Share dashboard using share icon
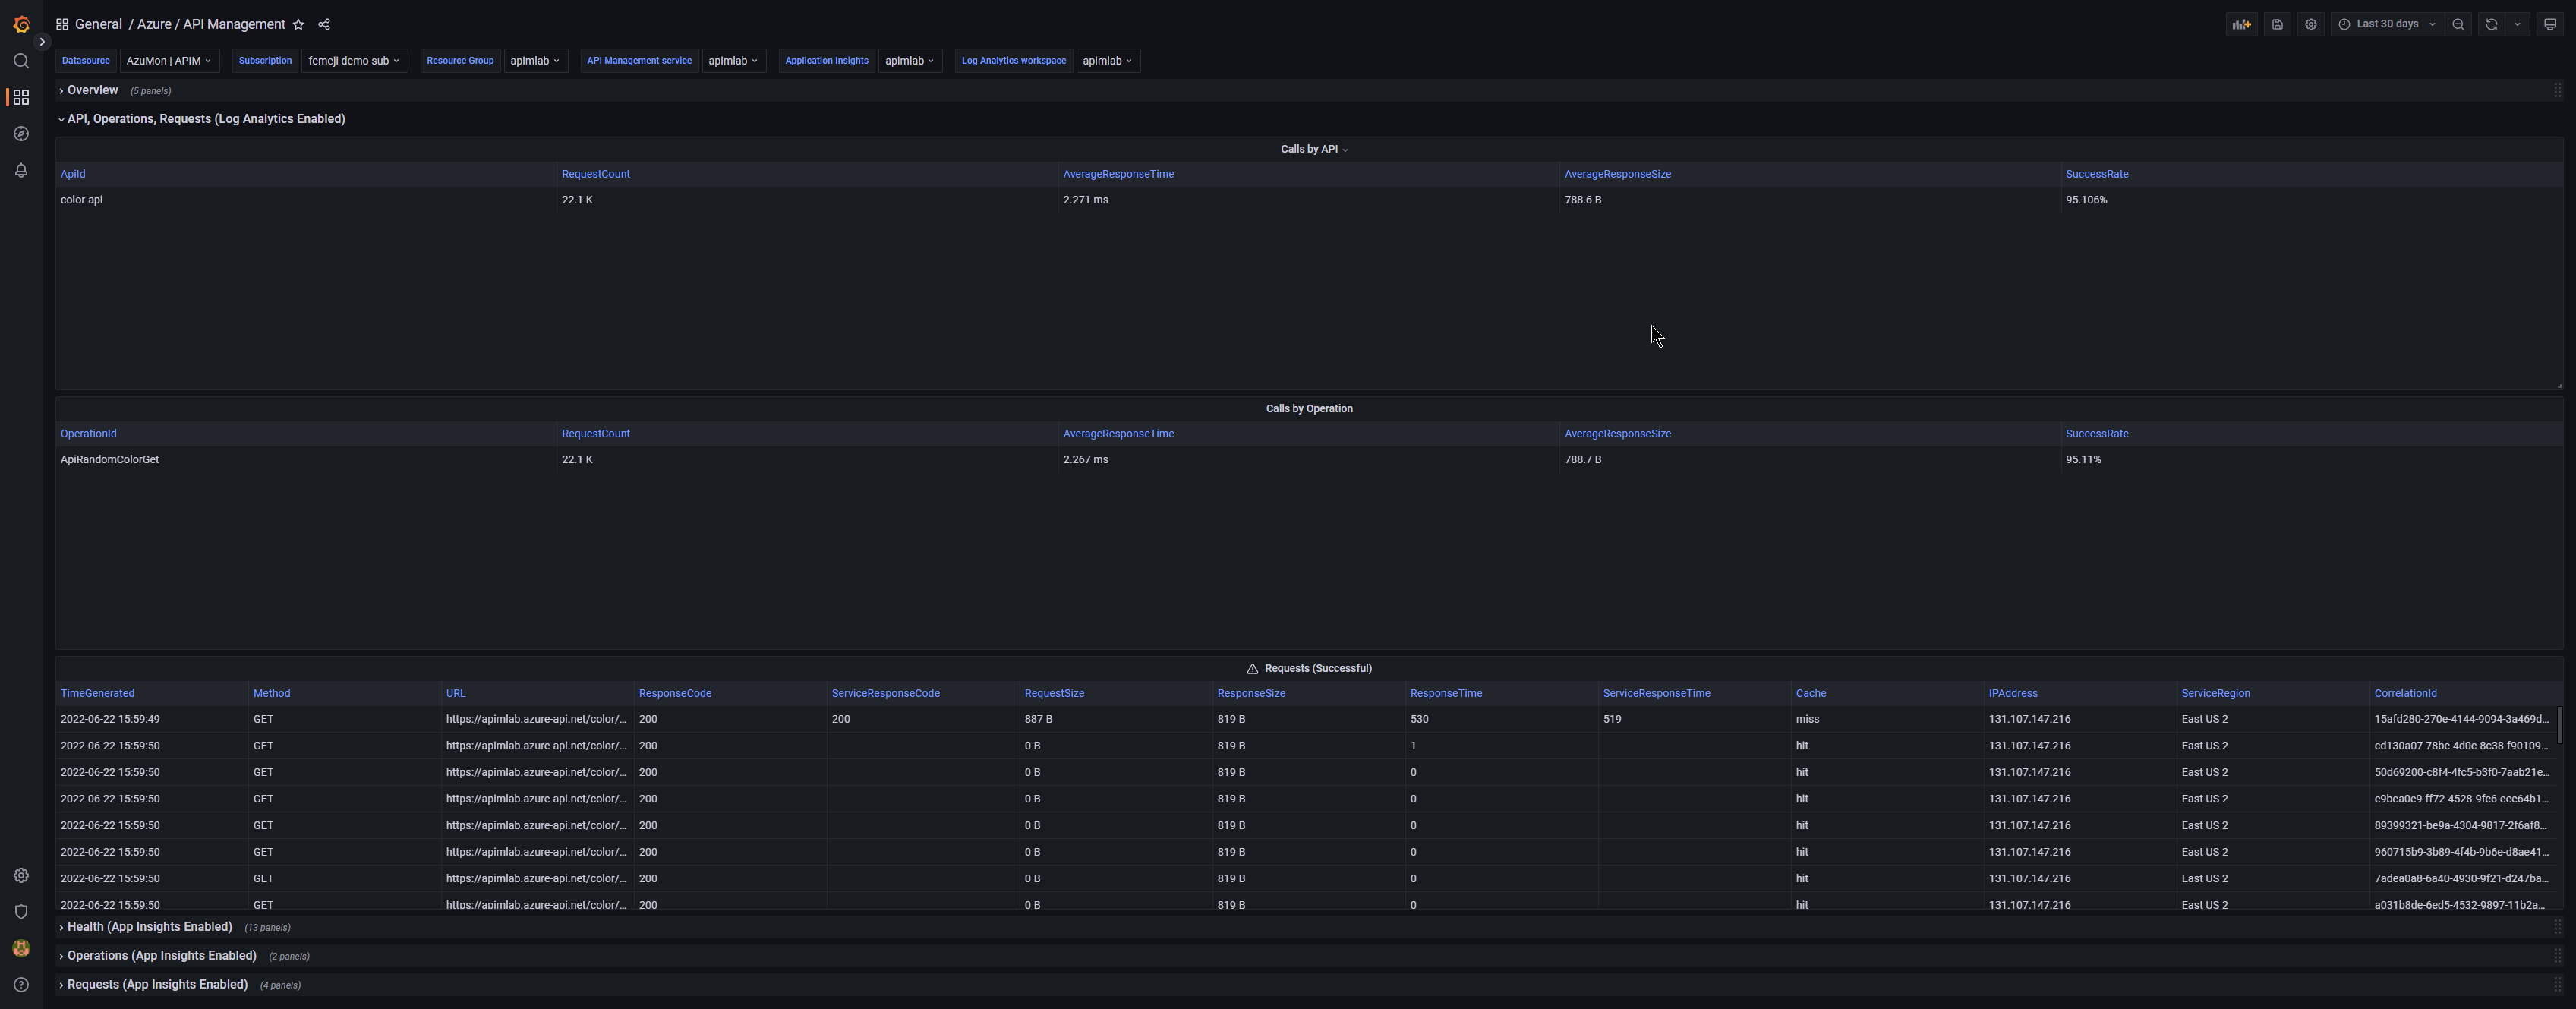The height and width of the screenshot is (1009, 2576). [x=324, y=24]
